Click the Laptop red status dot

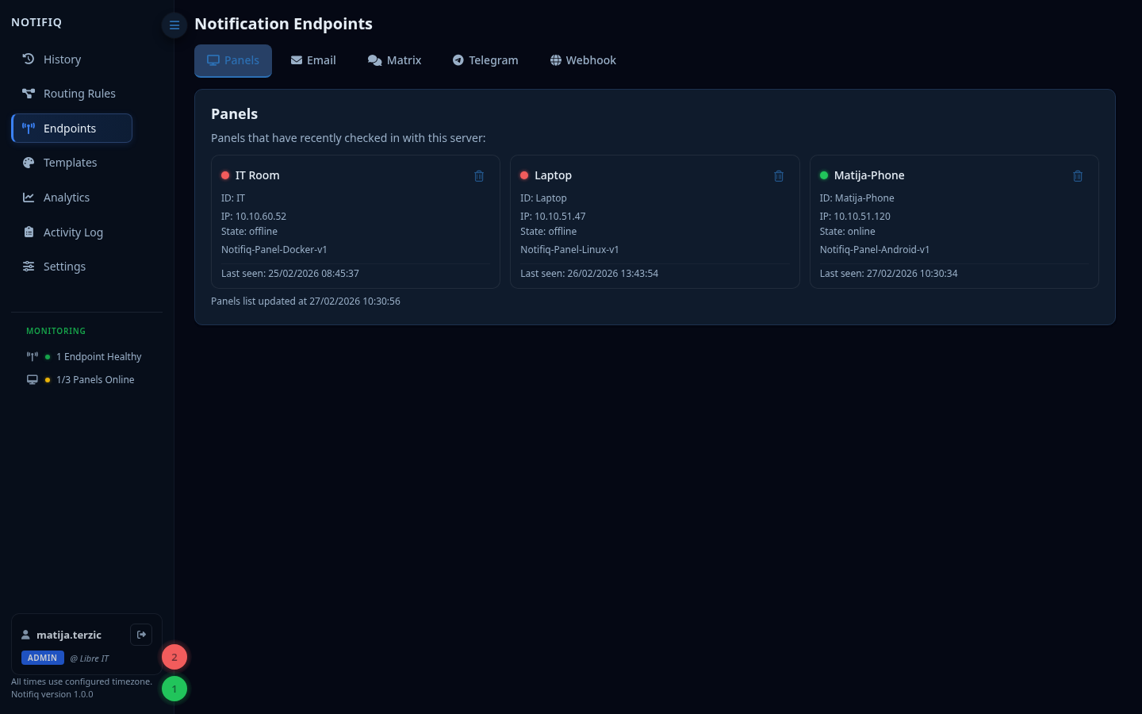pyautogui.click(x=524, y=175)
